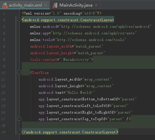The height and width of the screenshot is (140, 155).
Task: Close the MainActivity.java tab
Action: (x=96, y=5)
